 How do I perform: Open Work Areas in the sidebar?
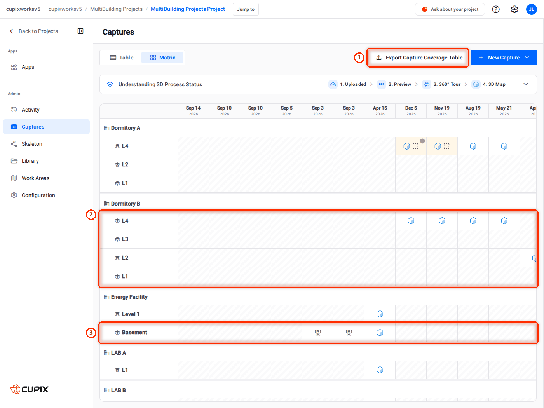tap(46, 178)
